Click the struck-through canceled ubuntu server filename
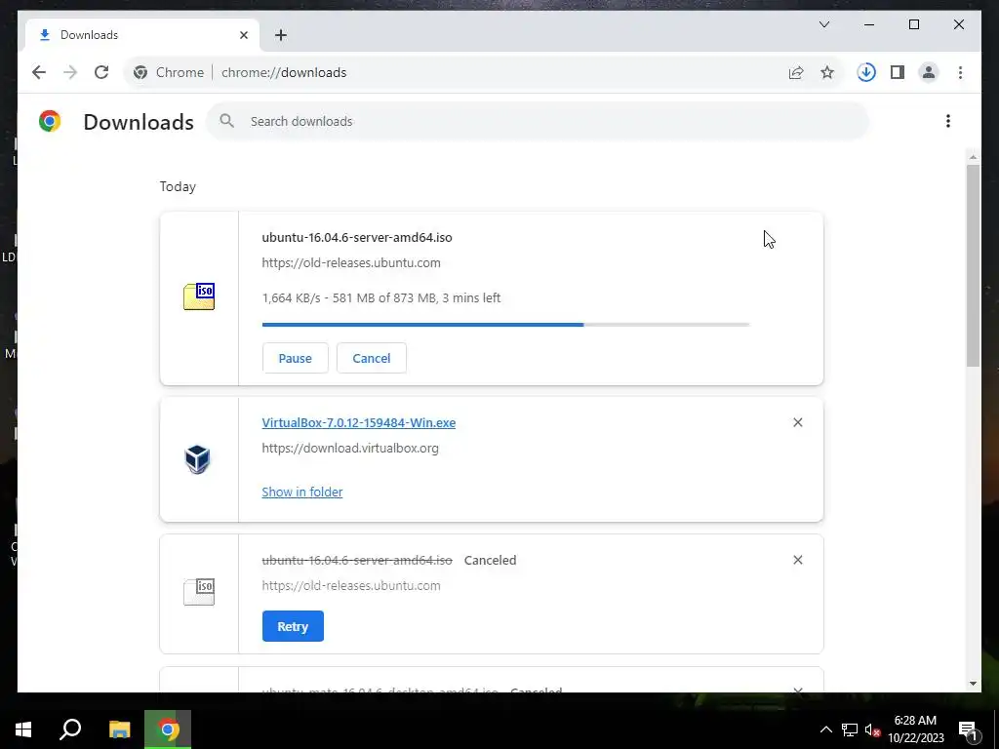The image size is (999, 749). (357, 561)
